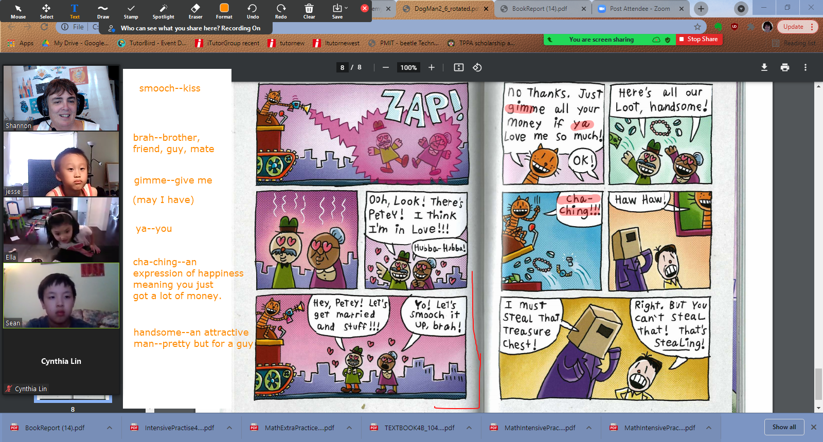Viewport: 823px width, 442px height.
Task: Print the PDF document
Action: point(785,67)
